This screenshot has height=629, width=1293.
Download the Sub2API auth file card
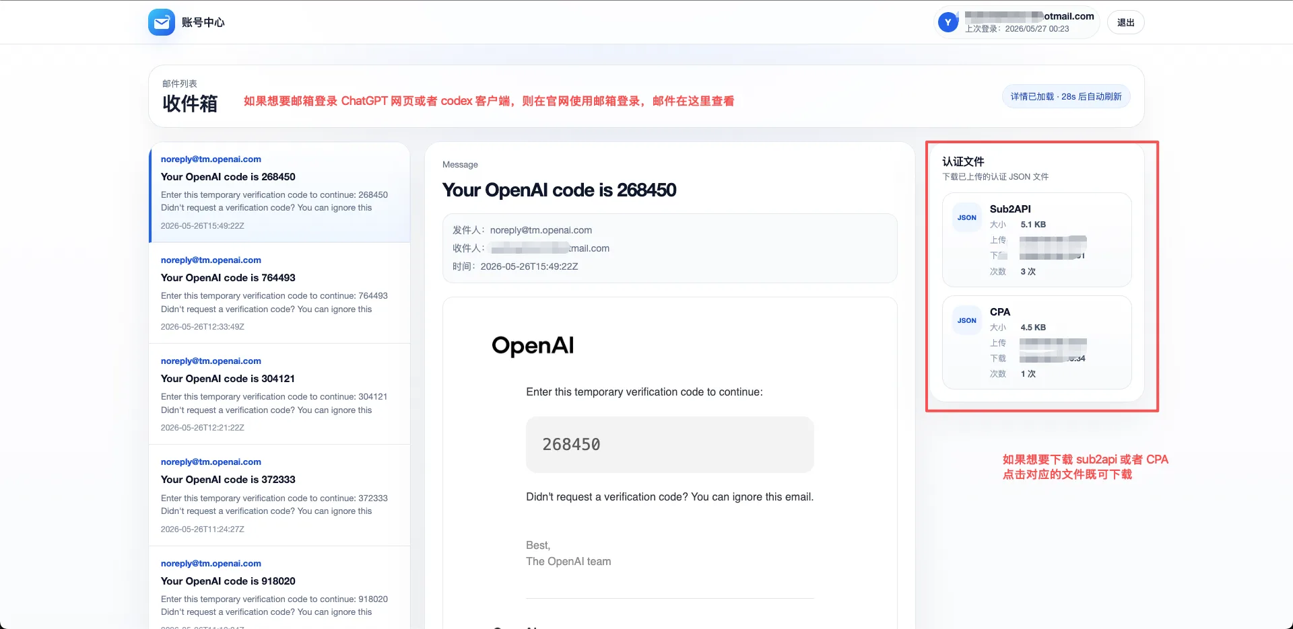pos(1036,239)
